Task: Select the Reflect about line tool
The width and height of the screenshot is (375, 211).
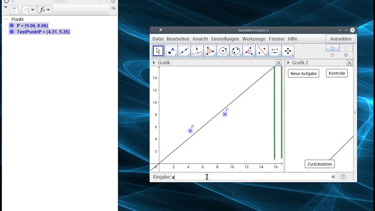Action: 262,51
